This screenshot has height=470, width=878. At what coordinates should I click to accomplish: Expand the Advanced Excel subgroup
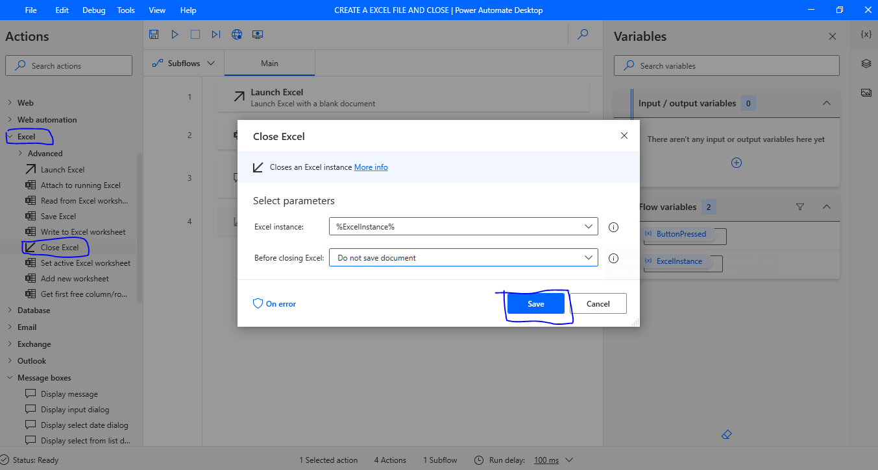pos(21,154)
